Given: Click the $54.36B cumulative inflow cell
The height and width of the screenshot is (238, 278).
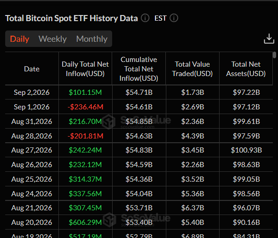Looking at the screenshot, I should click(x=139, y=179).
